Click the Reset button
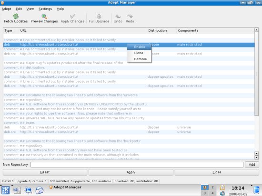The height and width of the screenshot is (196, 262). coord(45,172)
